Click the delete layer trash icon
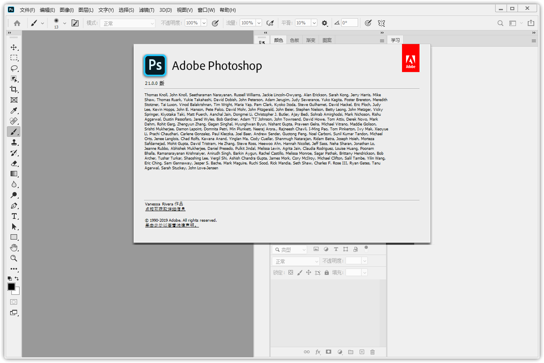The width and height of the screenshot is (544, 363). tap(372, 352)
